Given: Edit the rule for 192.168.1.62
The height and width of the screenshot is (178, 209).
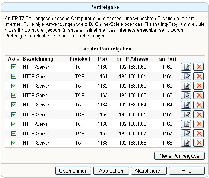Looking at the screenshot, I should click(186, 86).
